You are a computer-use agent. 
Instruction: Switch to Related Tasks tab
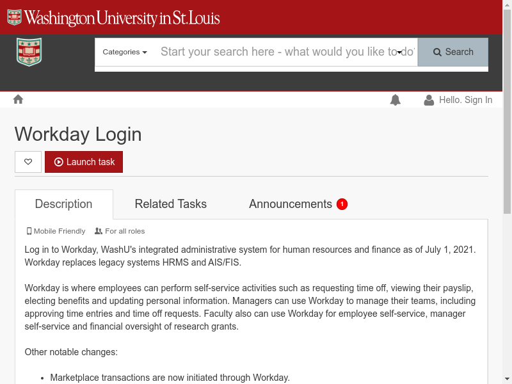tap(171, 204)
